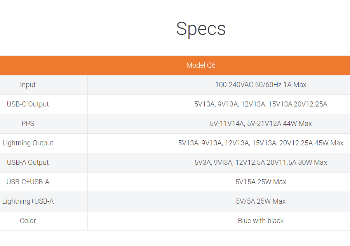Viewport: 350px width, 246px height.
Task: Select the USB-A Output row label
Action: [28, 162]
